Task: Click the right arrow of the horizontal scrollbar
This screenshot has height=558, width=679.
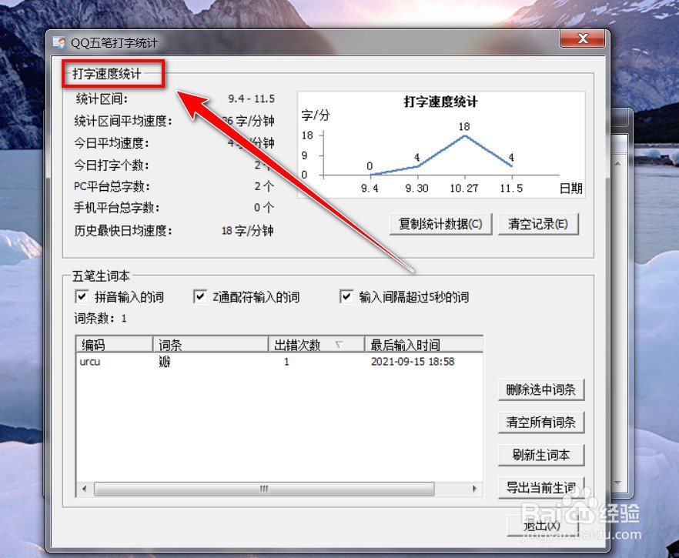Action: 476,489
